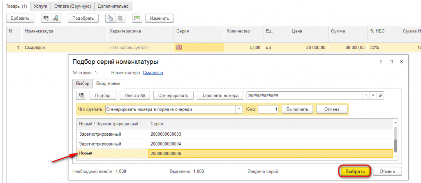Click the 22% VAT cell
This screenshot has width=421, height=183.
(x=384, y=48)
